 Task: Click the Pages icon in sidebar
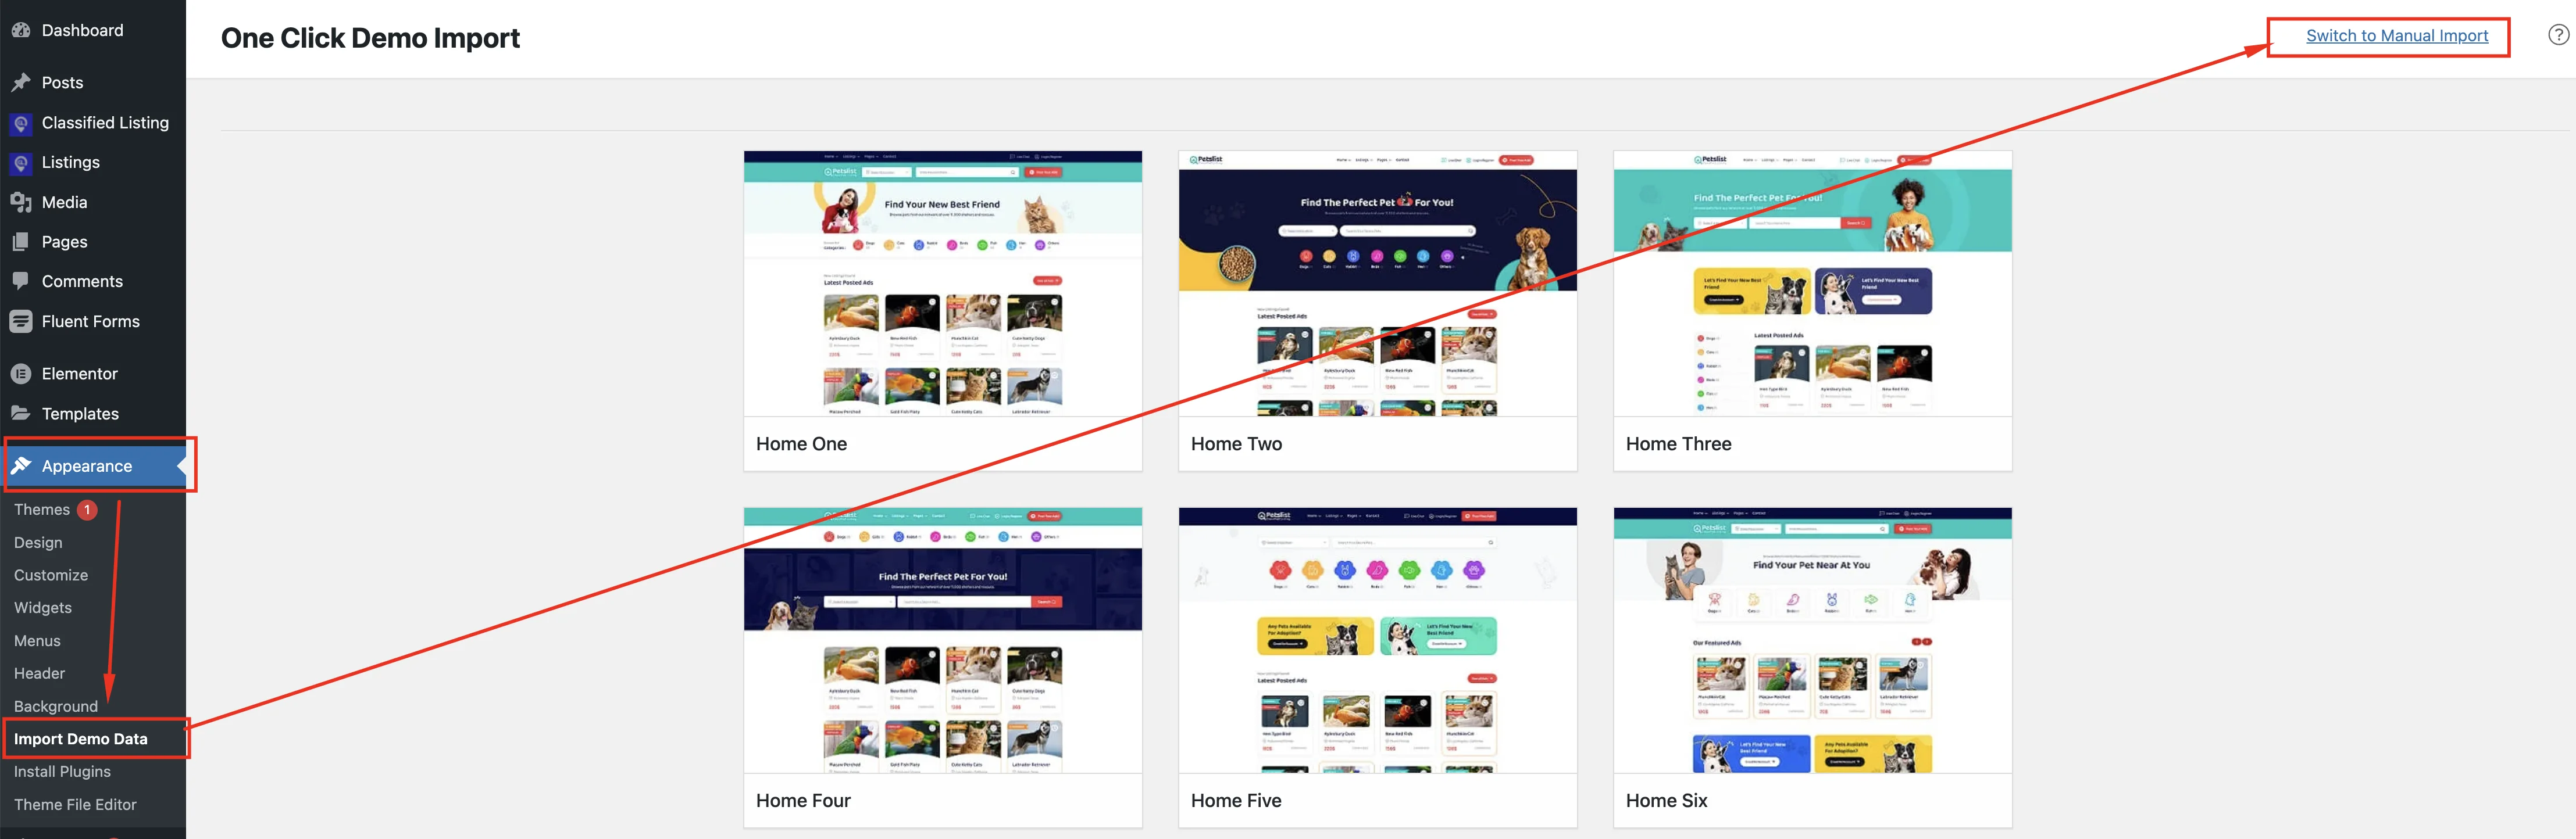21,242
